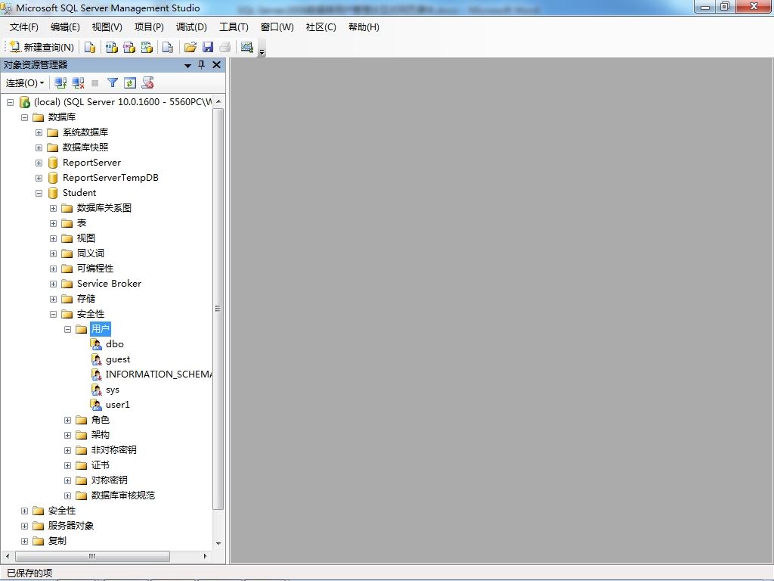Expand the 系统数据库 folder
This screenshot has height=581, width=774.
39,133
